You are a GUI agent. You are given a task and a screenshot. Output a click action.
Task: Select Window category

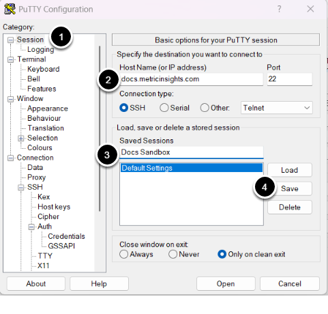pyautogui.click(x=30, y=98)
